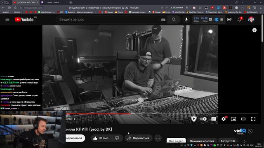Open a new browser tab with plus

coord(71,2)
